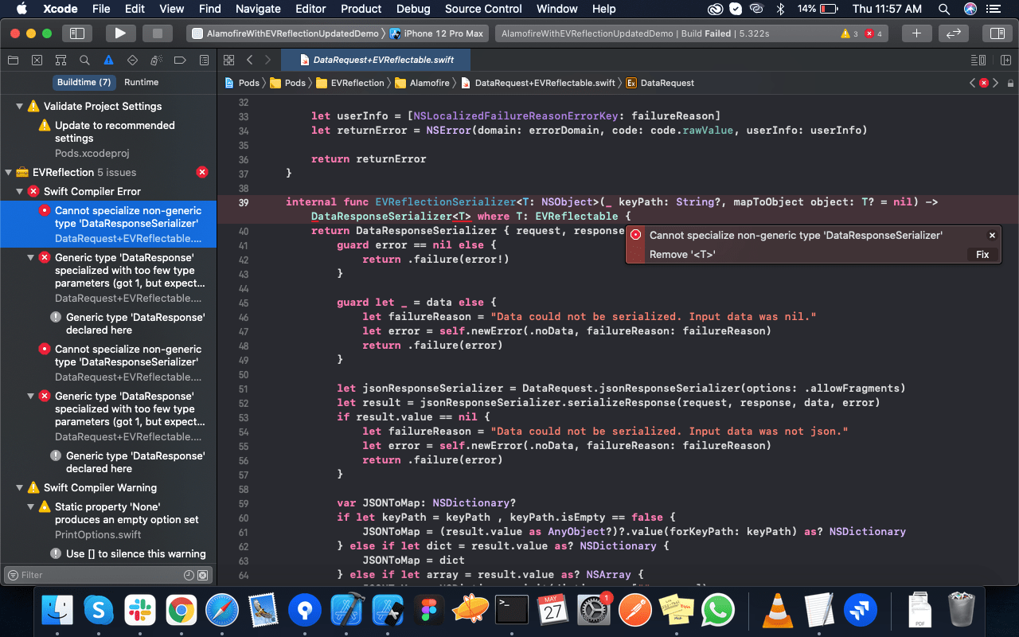Open the Product menu

coord(361,9)
